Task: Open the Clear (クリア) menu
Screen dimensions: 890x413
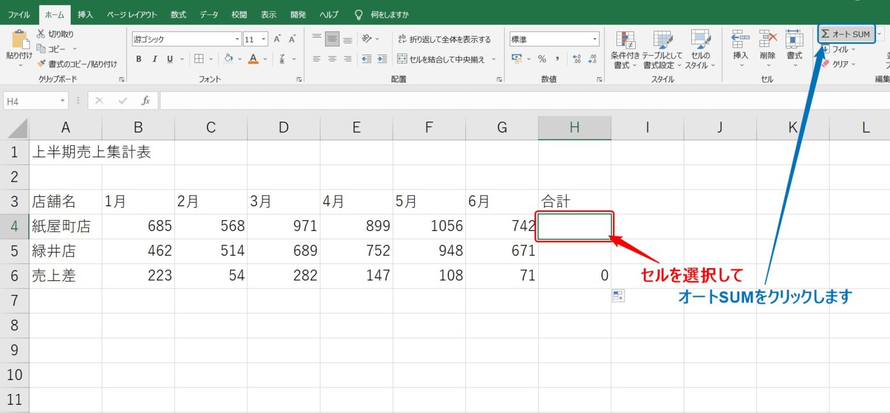Action: click(x=838, y=64)
